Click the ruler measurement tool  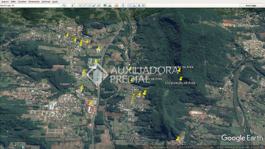coord(123,5)
